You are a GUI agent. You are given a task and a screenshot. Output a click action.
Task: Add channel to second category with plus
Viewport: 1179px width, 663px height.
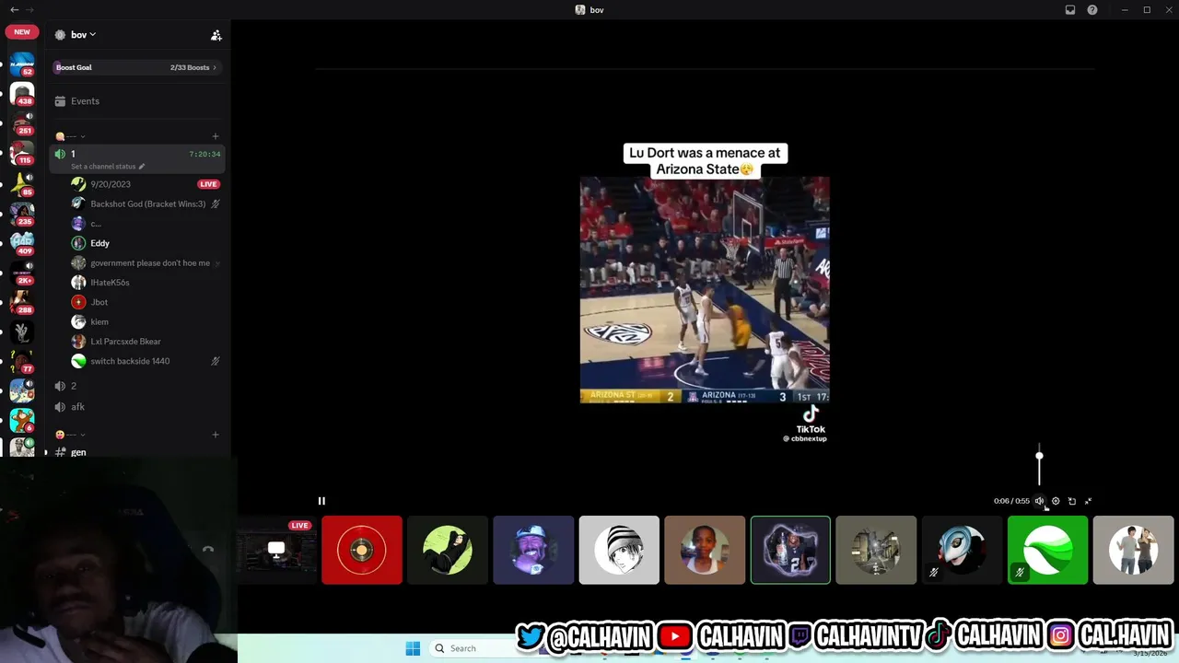[216, 435]
